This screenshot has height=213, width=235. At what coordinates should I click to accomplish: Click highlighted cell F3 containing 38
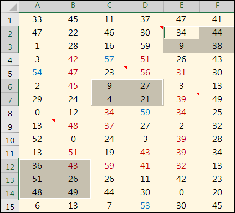pos(217,46)
